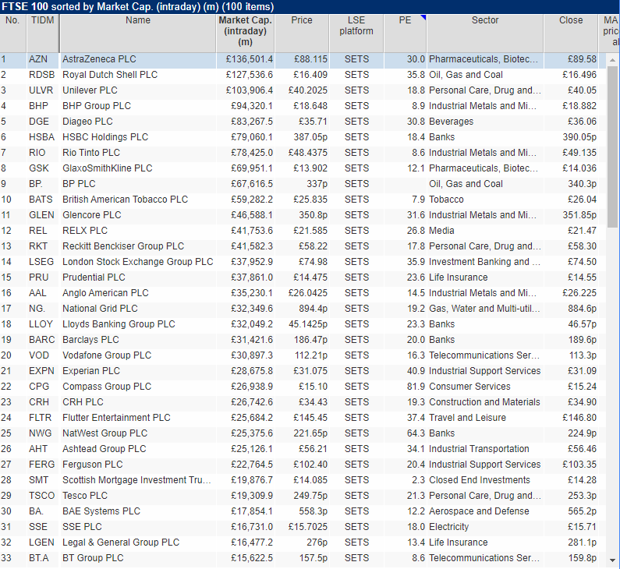Select British American Tobacco PLC
620x569 pixels.
(x=125, y=200)
